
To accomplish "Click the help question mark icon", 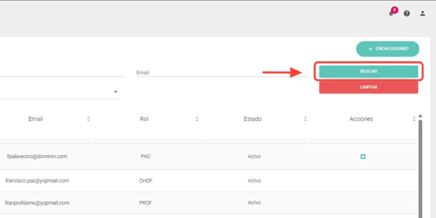I will (407, 13).
